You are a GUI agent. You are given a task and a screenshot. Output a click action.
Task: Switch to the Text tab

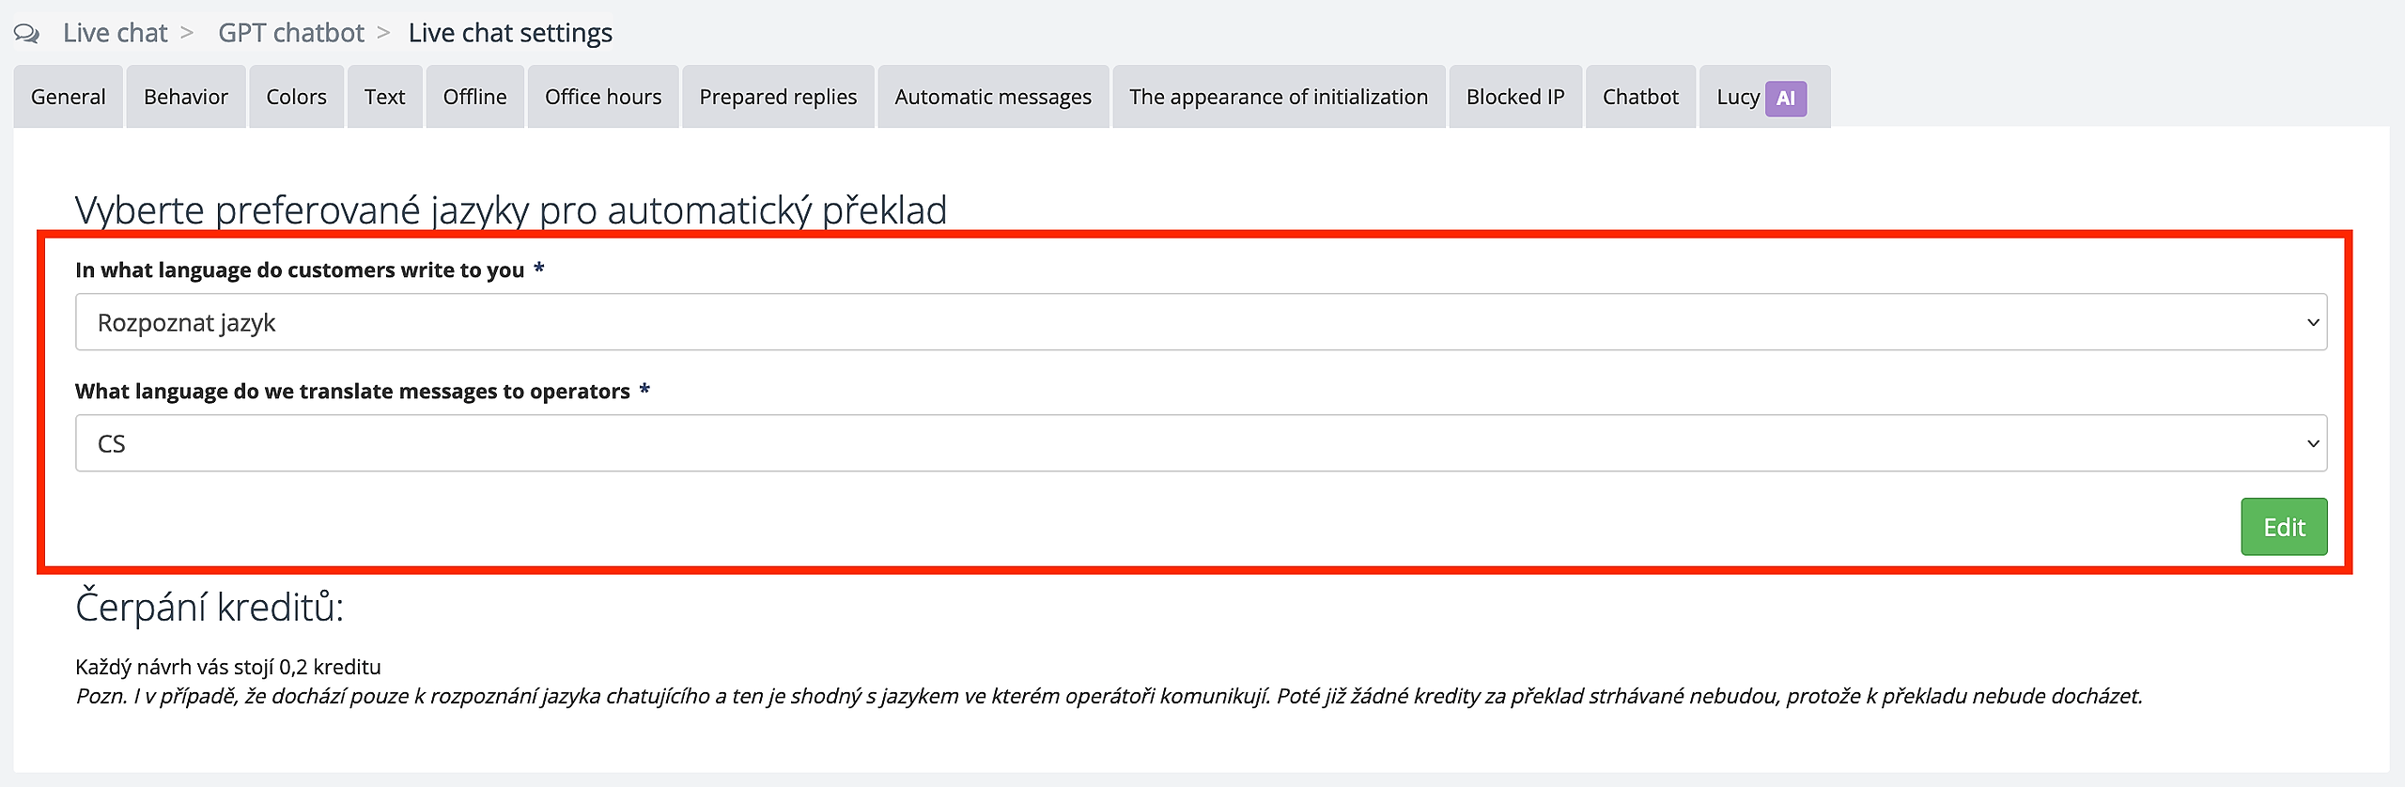[x=384, y=97]
